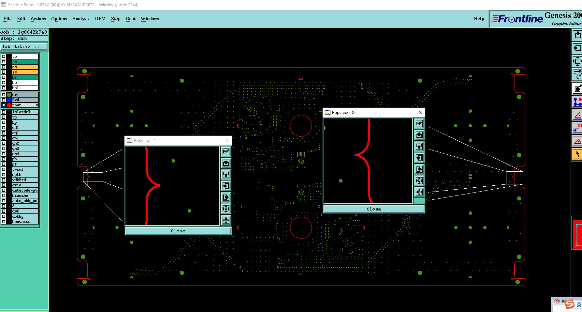The height and width of the screenshot is (312, 582).
Task: Open the Step menu
Action: point(116,19)
